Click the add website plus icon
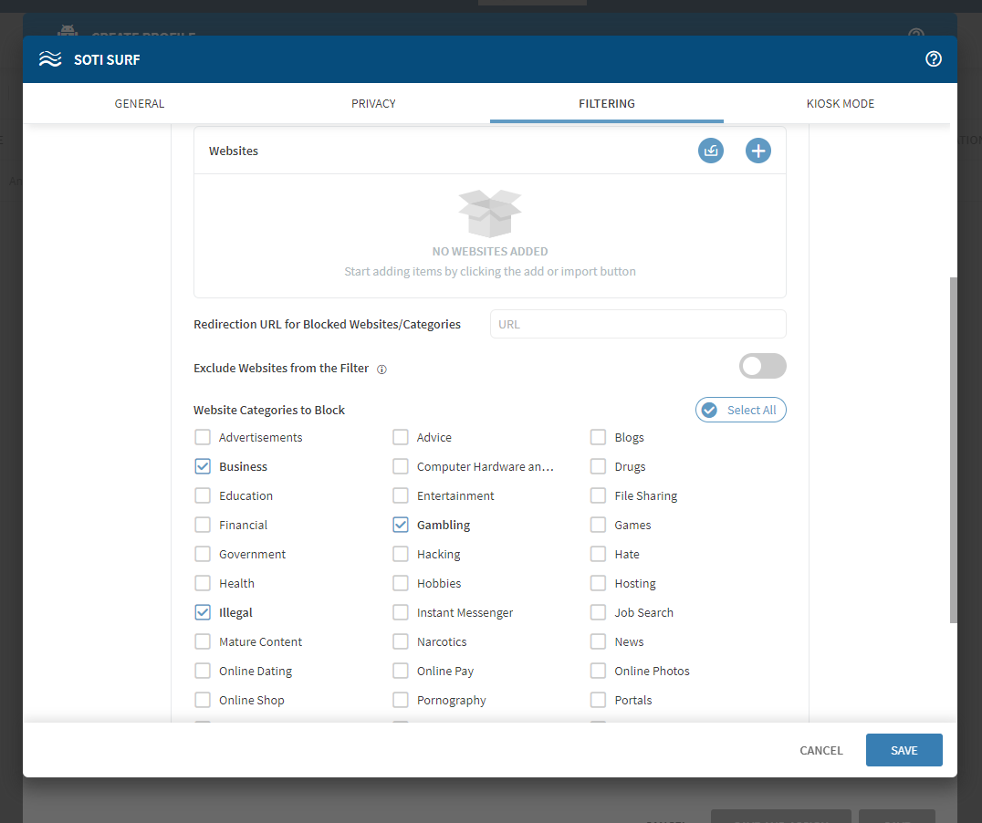 [758, 151]
